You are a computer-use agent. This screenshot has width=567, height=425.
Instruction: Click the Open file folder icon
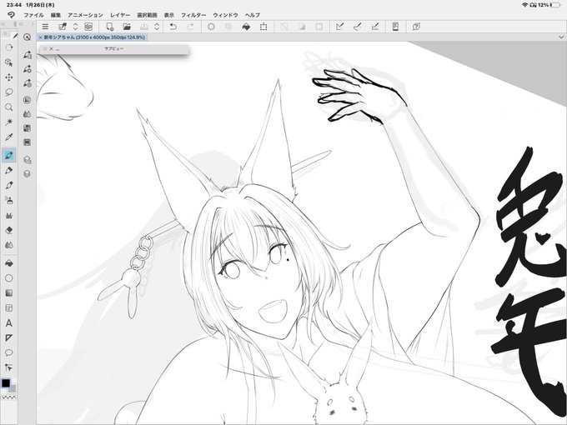click(x=127, y=27)
